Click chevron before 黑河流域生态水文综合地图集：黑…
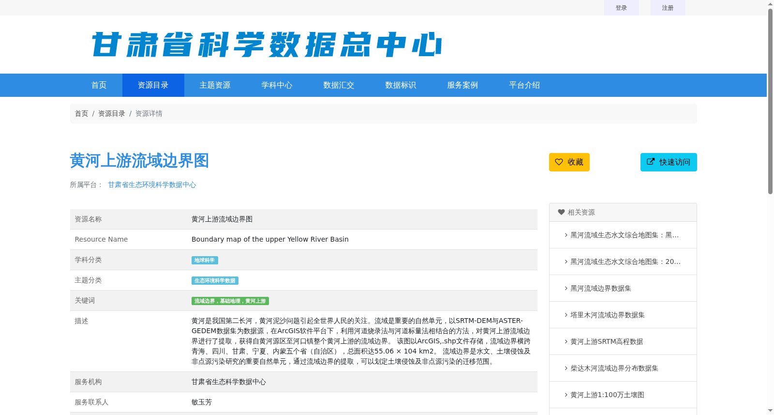Image resolution: width=774 pixels, height=415 pixels. 566,235
